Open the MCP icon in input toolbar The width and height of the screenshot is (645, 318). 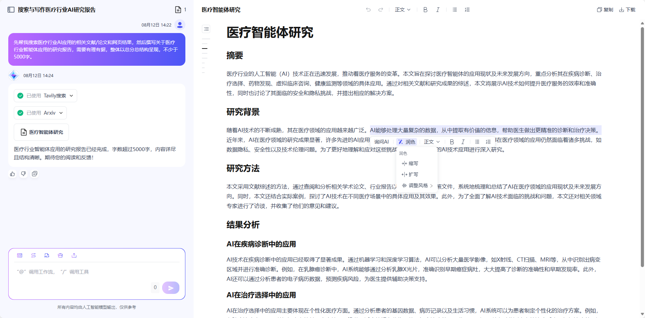(x=47, y=255)
